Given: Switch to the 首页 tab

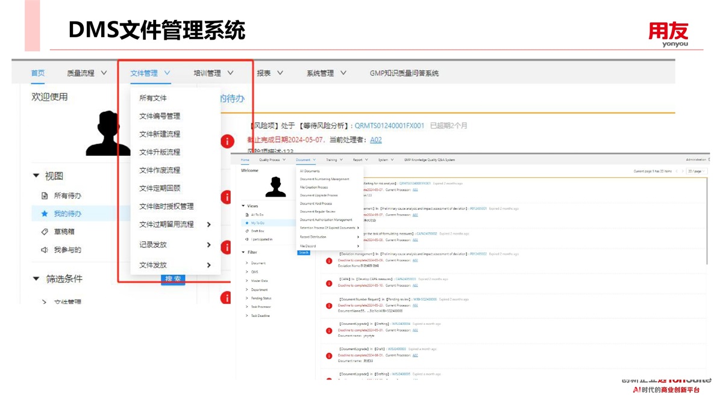Looking at the screenshot, I should [x=38, y=73].
